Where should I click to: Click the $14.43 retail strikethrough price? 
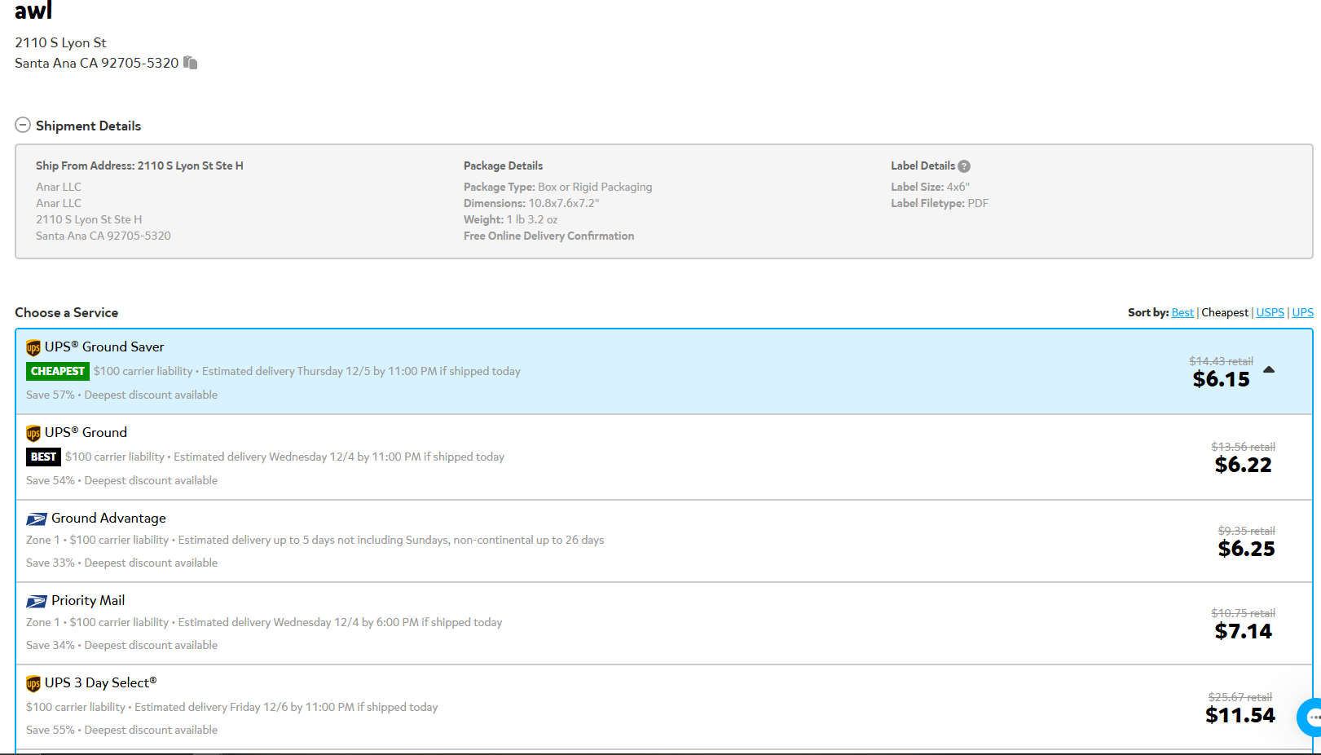click(1221, 361)
